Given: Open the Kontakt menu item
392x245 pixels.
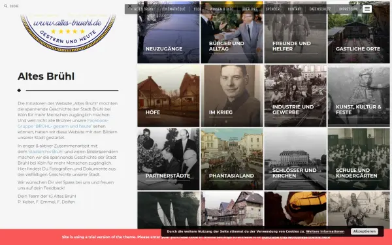Looking at the screenshot, I should click(x=295, y=9).
